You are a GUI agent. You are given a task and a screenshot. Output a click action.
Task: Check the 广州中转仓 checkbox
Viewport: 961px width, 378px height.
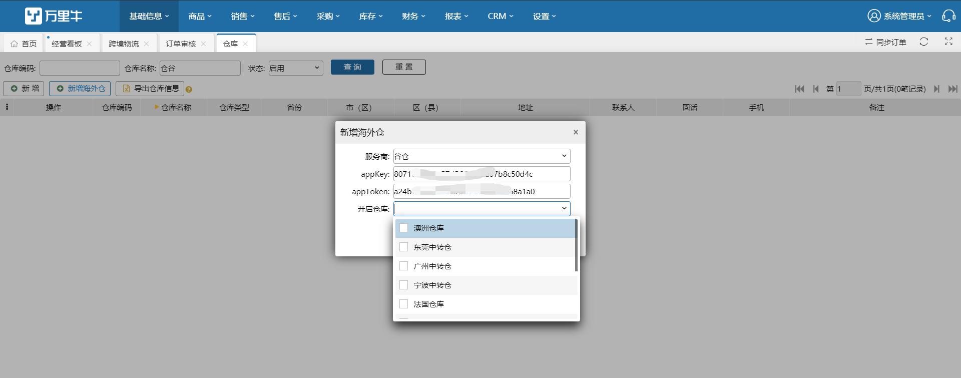click(x=404, y=266)
